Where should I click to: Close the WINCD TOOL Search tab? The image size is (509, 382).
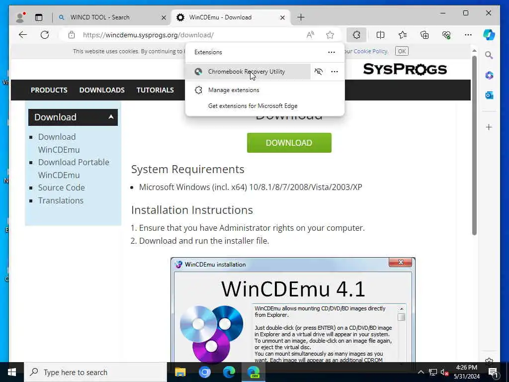(x=164, y=17)
